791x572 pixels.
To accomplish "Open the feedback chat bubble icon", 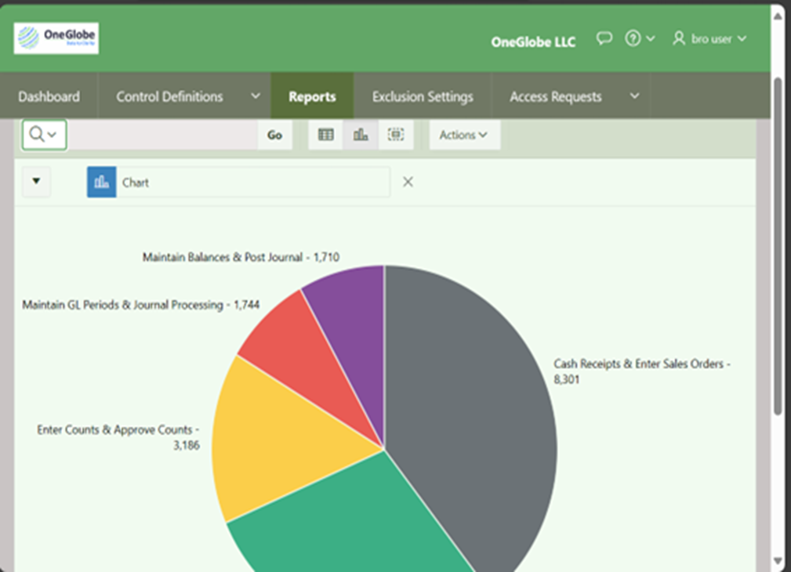I will tap(604, 38).
